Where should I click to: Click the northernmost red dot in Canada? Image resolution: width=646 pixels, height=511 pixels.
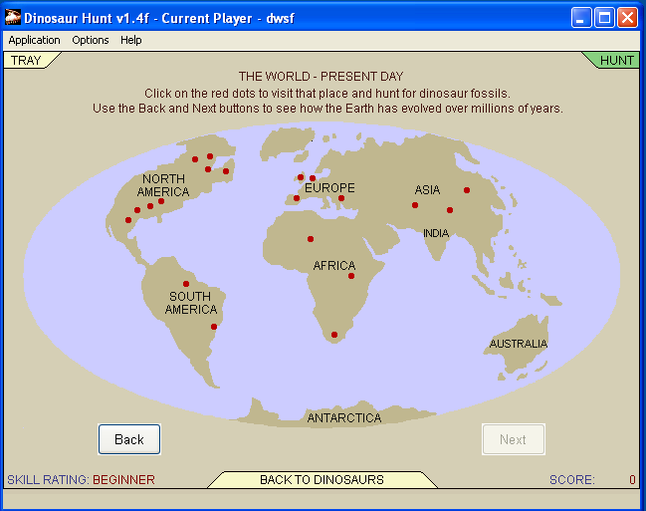[210, 156]
